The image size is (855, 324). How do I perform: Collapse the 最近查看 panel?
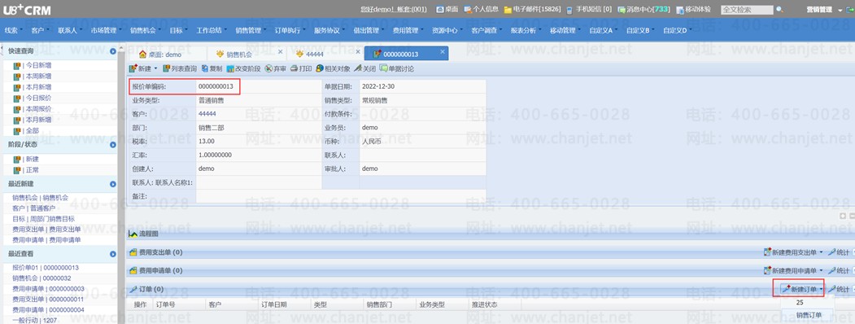(x=113, y=254)
